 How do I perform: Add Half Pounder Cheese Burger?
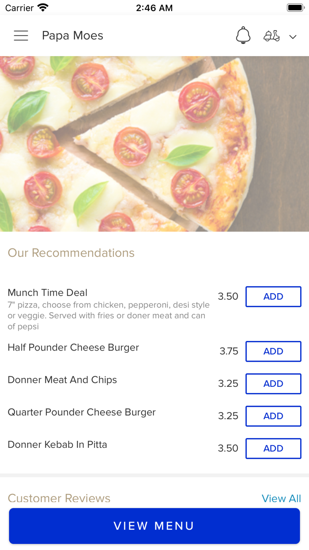tap(273, 351)
